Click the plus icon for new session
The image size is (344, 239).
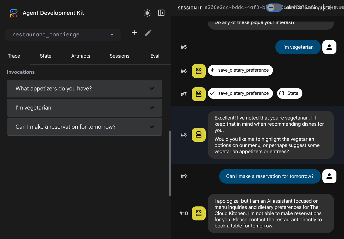click(x=134, y=33)
